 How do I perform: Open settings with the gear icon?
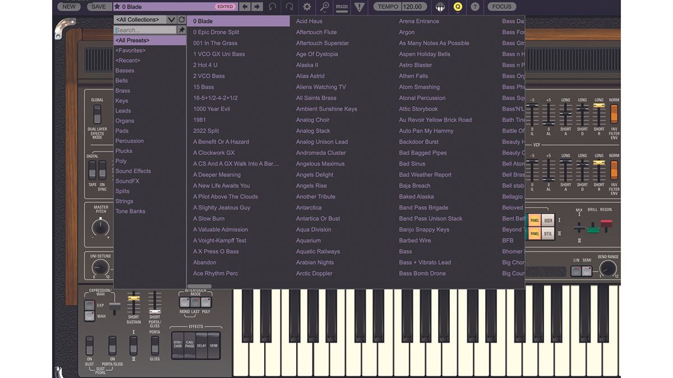coord(307,7)
